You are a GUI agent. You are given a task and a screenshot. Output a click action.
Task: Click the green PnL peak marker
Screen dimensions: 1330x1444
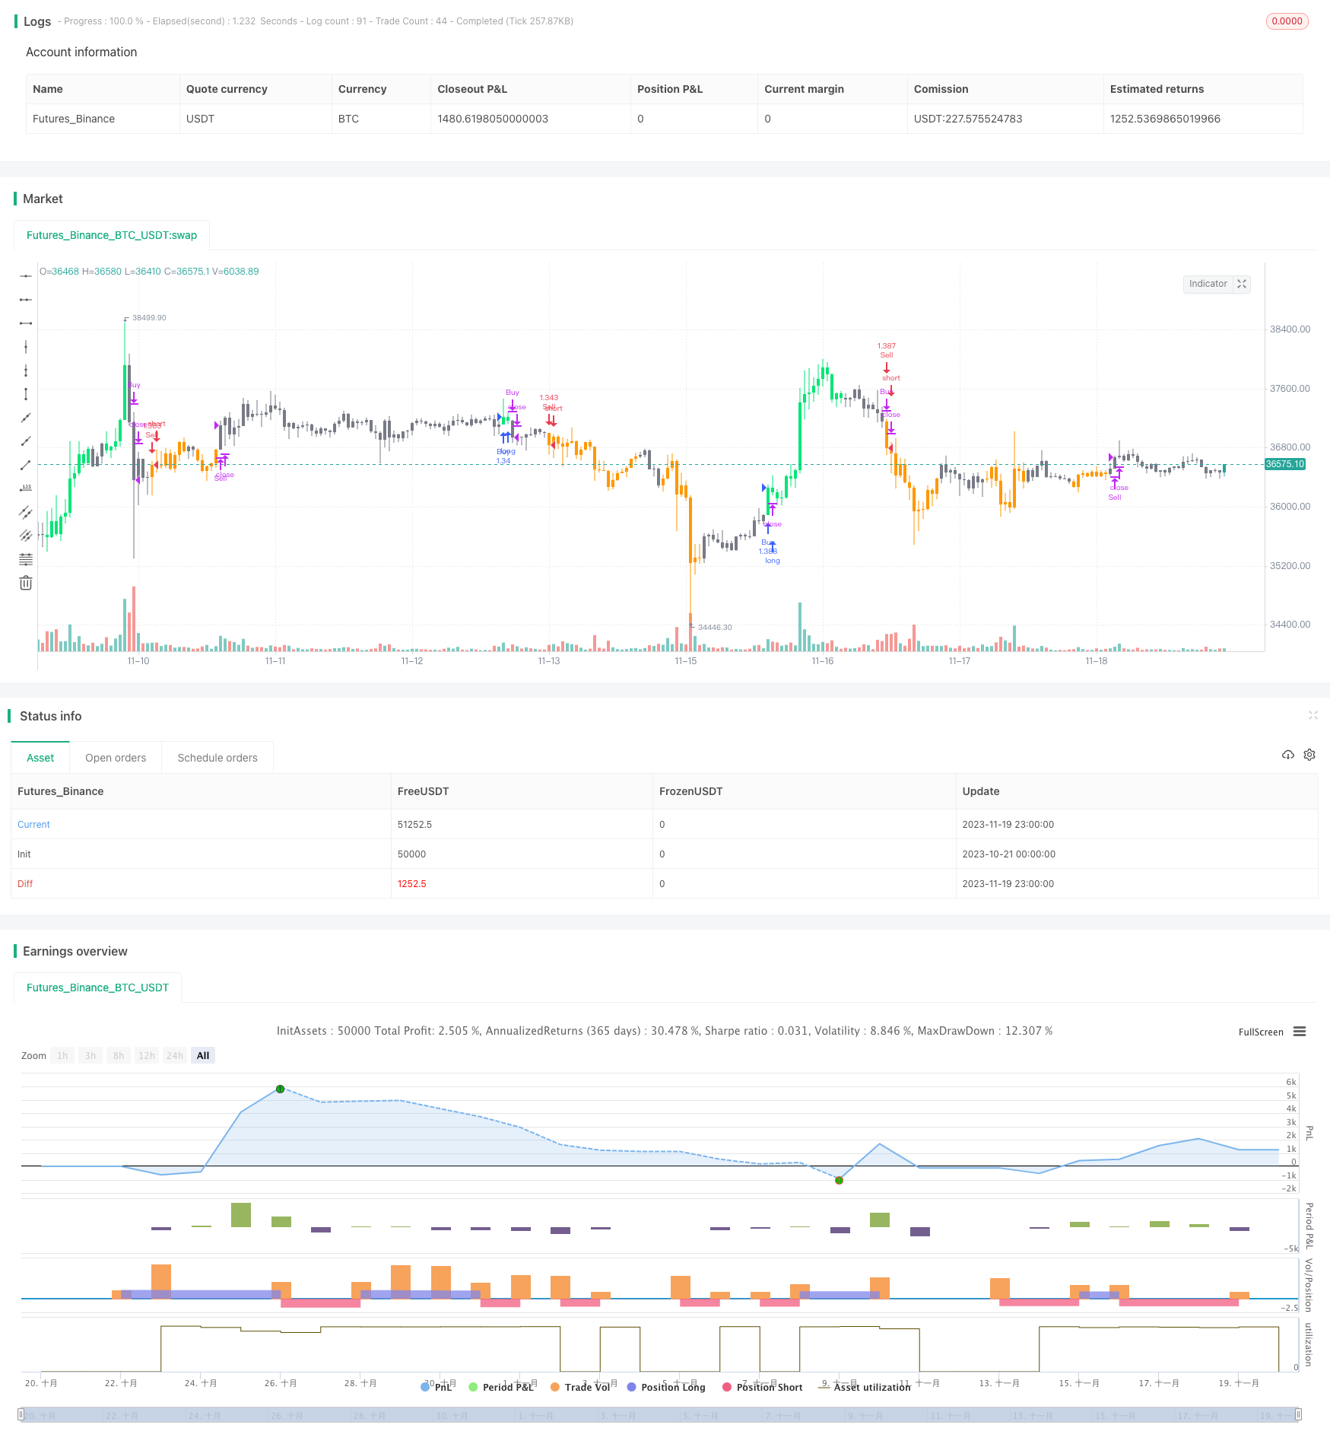[x=280, y=1089]
